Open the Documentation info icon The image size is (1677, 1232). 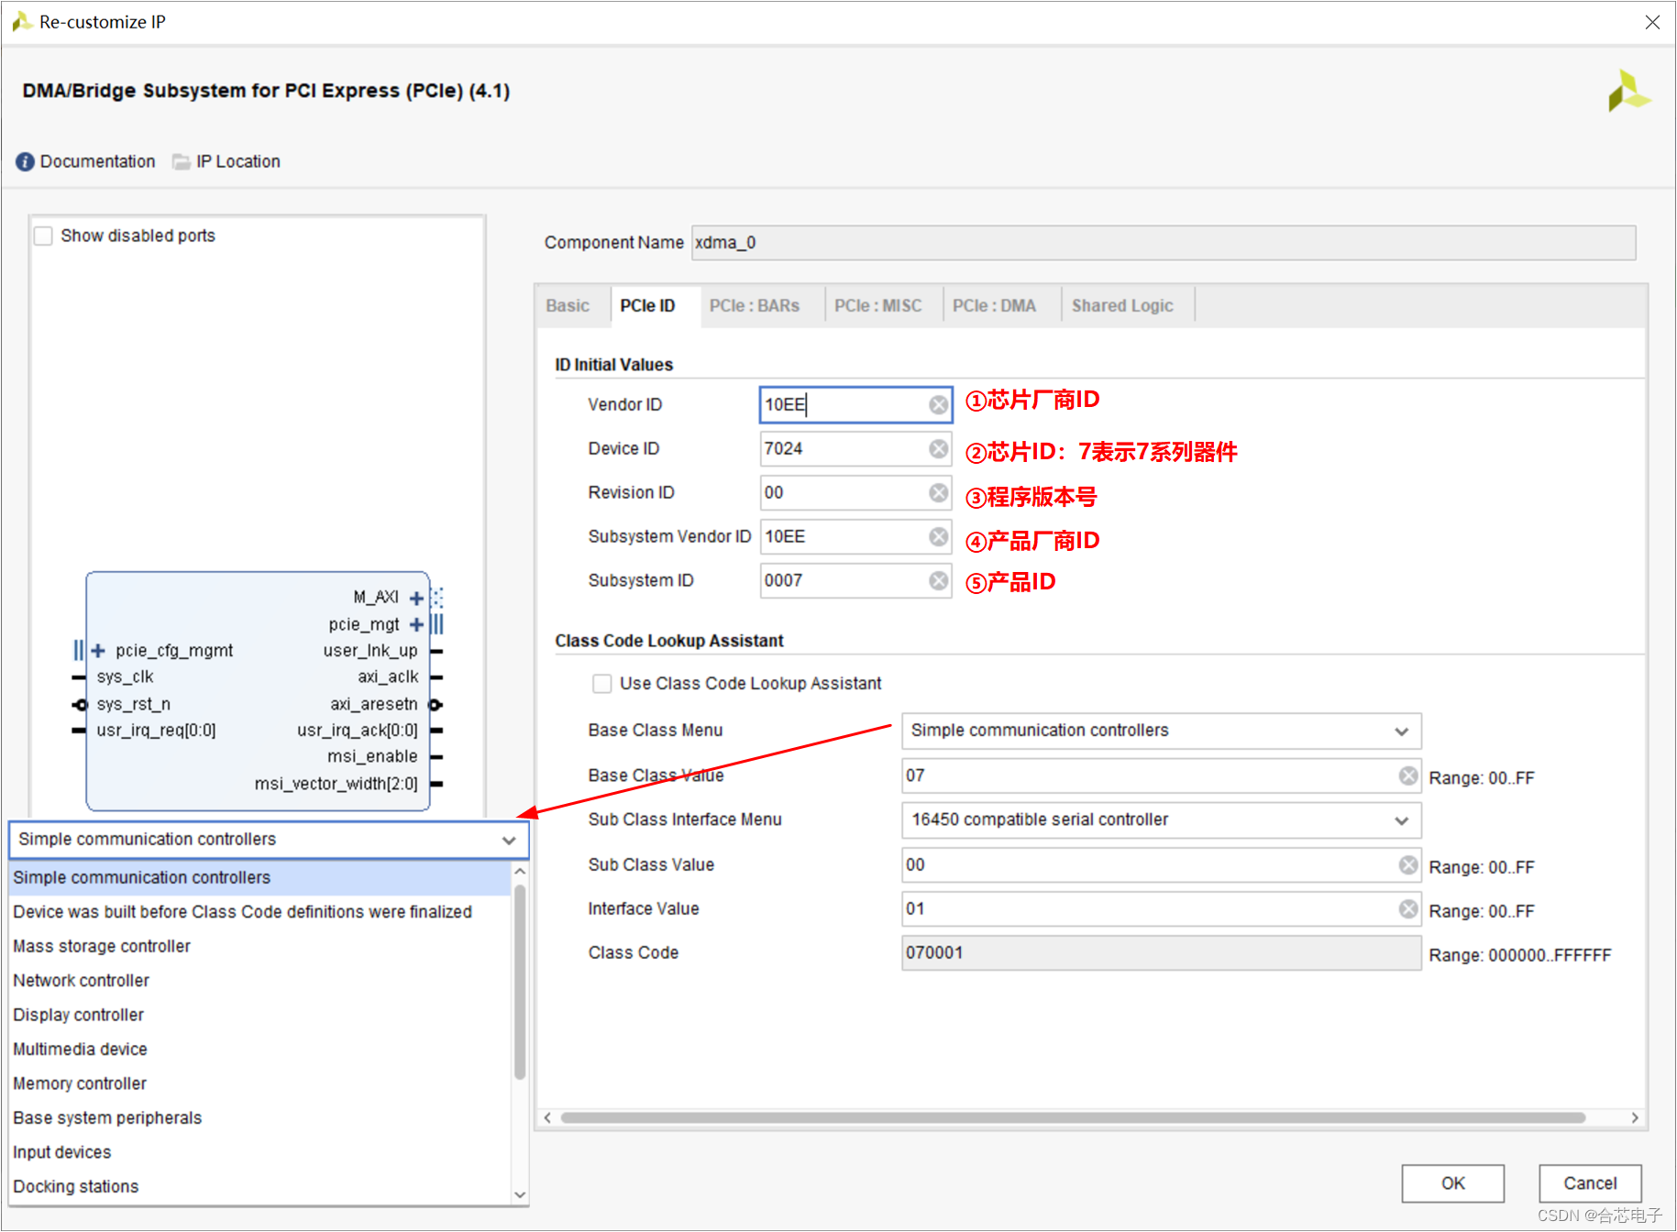[x=25, y=162]
